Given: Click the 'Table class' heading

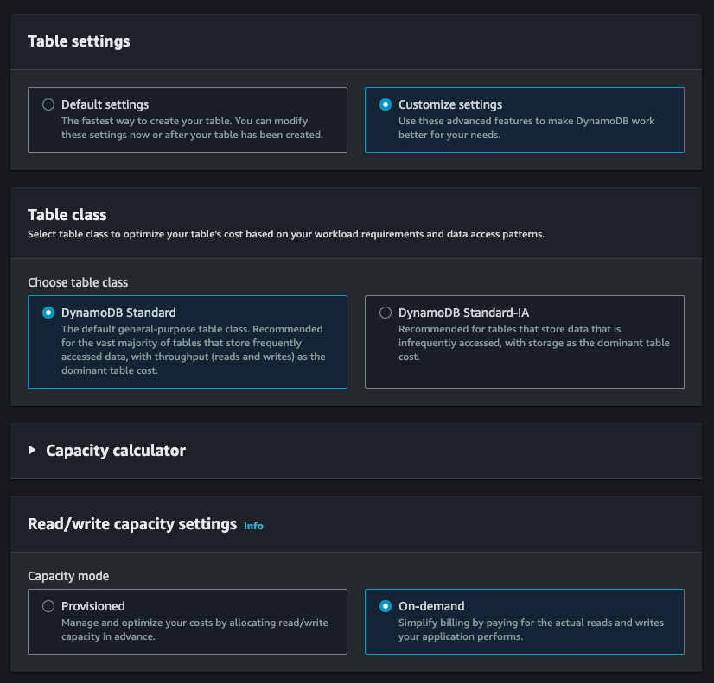Looking at the screenshot, I should (67, 215).
